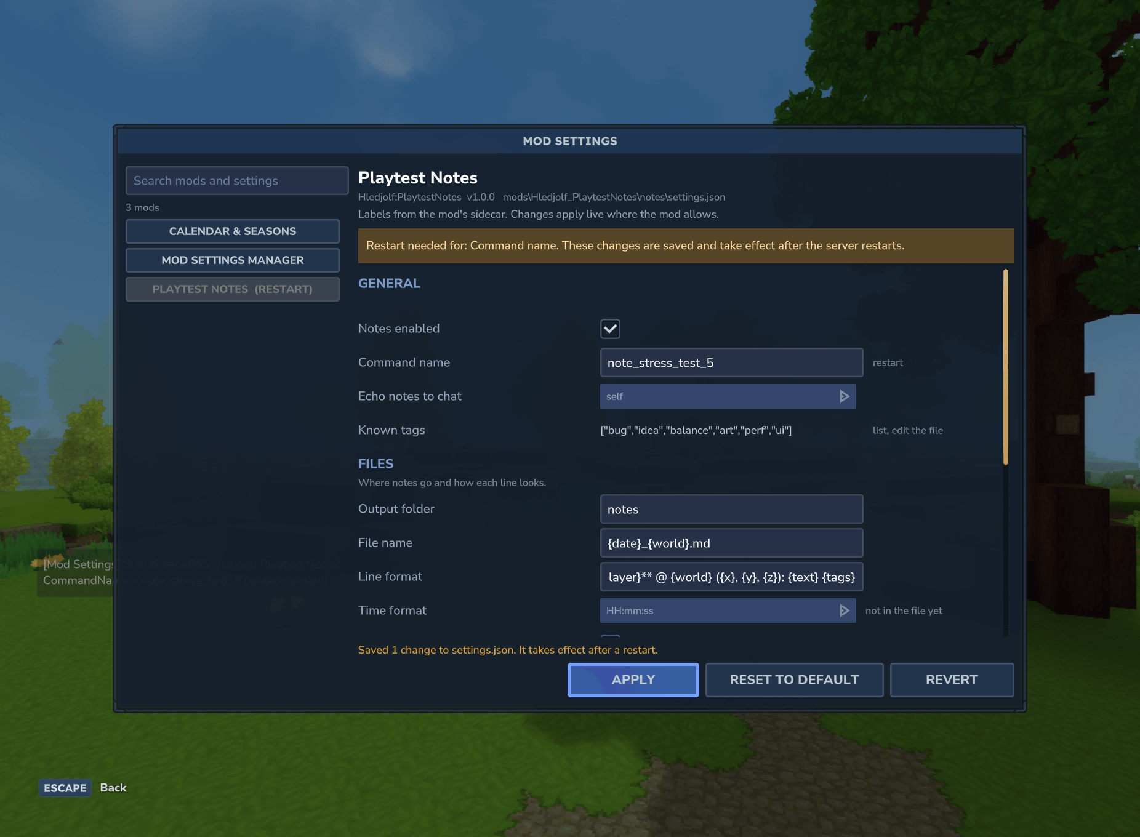Open the Echo notes to chat dropdown
Viewport: 1140px width, 837px height.
pyautogui.click(x=728, y=396)
